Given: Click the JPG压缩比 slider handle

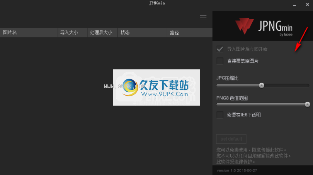Looking at the screenshot, I should point(262,86).
